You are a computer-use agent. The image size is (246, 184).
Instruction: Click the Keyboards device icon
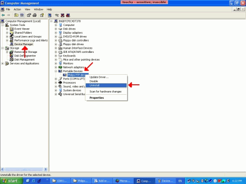click(61, 56)
